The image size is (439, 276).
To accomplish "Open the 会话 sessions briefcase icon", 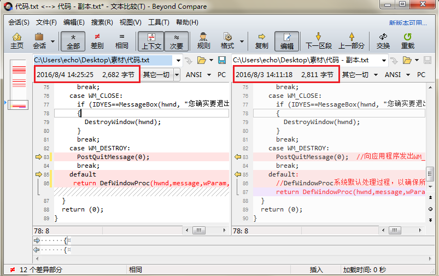I will coord(39,41).
